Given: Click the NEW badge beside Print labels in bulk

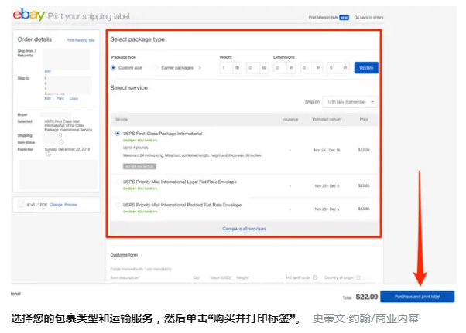Looking at the screenshot, I should pos(344,18).
